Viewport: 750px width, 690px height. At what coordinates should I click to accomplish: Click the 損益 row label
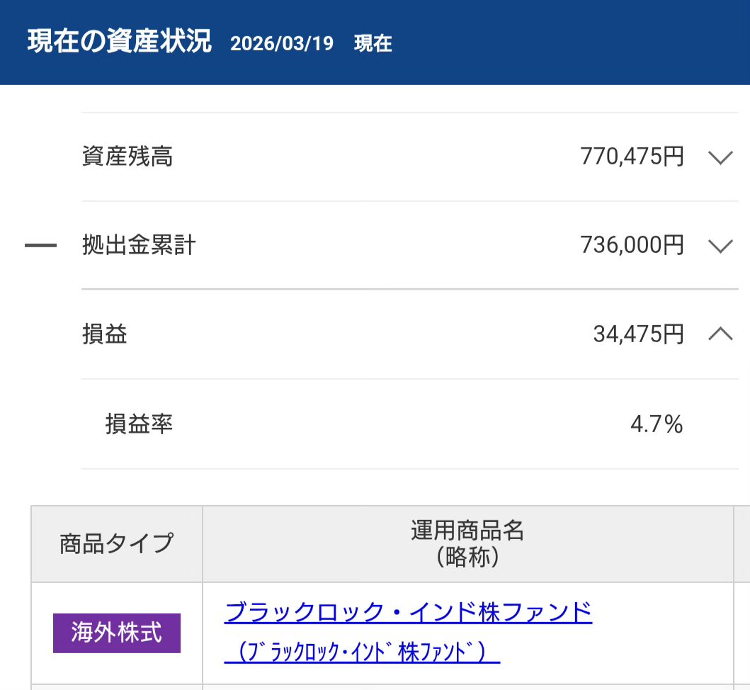coord(105,334)
